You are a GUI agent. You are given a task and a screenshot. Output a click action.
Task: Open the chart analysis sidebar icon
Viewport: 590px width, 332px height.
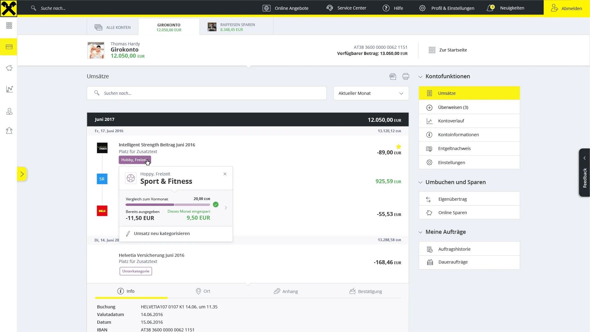pyautogui.click(x=9, y=89)
